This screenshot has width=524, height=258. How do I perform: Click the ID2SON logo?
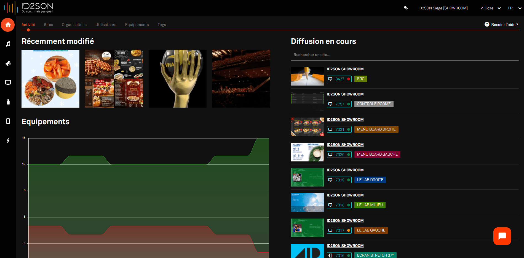29,7
